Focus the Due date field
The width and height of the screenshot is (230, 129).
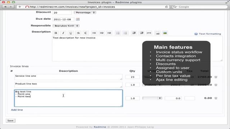63,19
